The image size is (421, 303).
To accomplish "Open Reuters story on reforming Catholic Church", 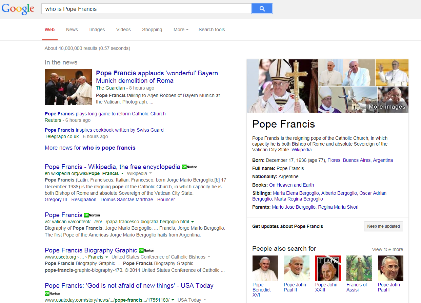I will point(105,114).
